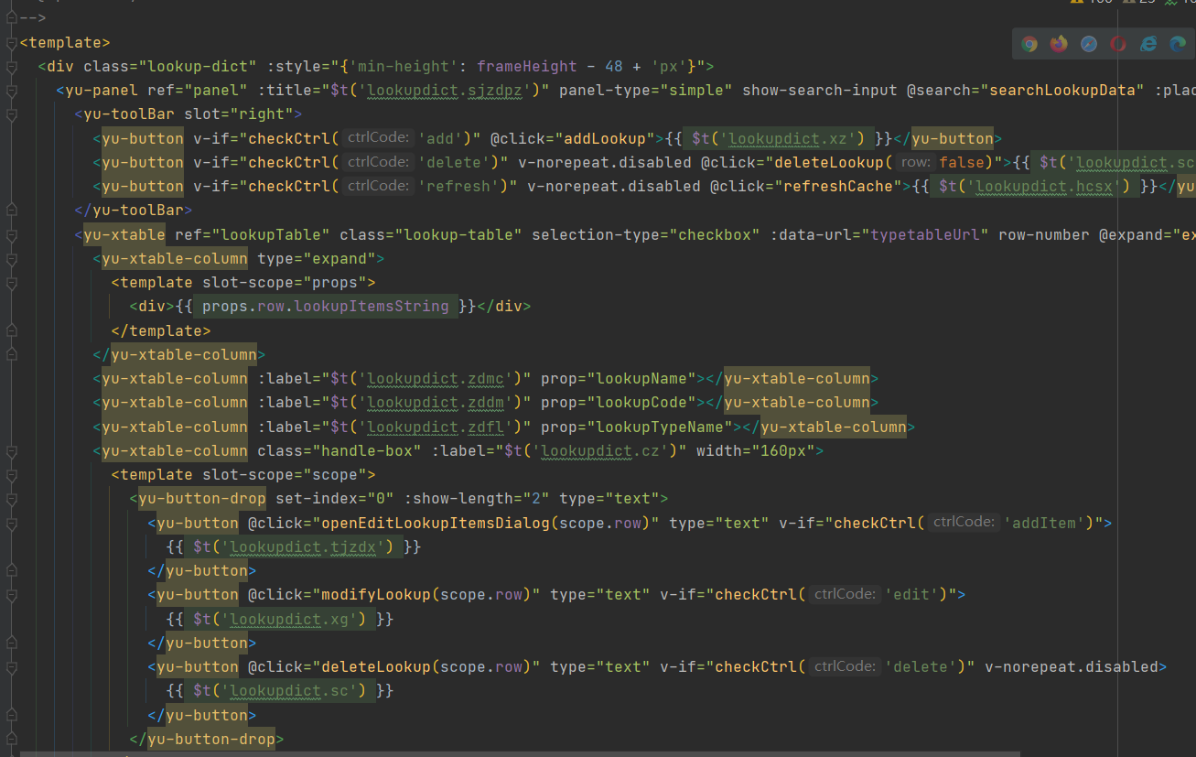Fold the yu-xtable-column type="expand" block
Viewport: 1196px width, 757px height.
(10, 259)
